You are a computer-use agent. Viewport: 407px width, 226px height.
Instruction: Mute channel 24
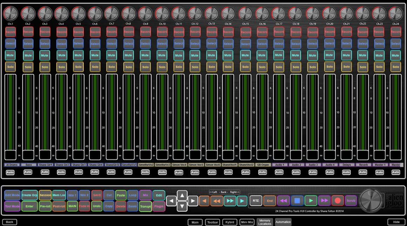395,55
